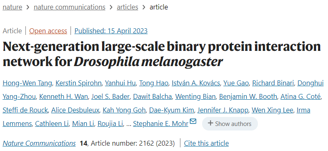
Task: Click corresponding author Stephanie E. Mohr
Action: (161, 124)
